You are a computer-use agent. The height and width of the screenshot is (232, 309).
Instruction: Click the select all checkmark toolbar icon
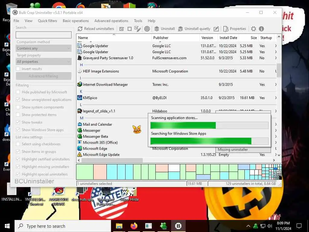tap(122, 29)
